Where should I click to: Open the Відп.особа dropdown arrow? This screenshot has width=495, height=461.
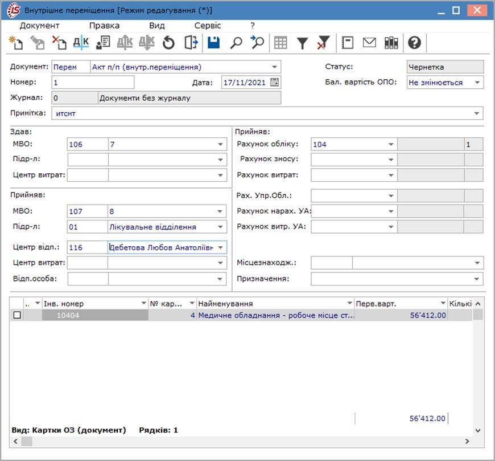pos(220,279)
